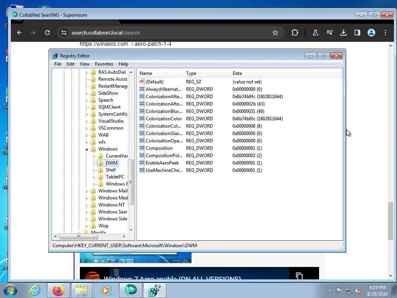397x298 pixels.
Task: Open the winaero.com aero-patch link
Action: coord(126,44)
